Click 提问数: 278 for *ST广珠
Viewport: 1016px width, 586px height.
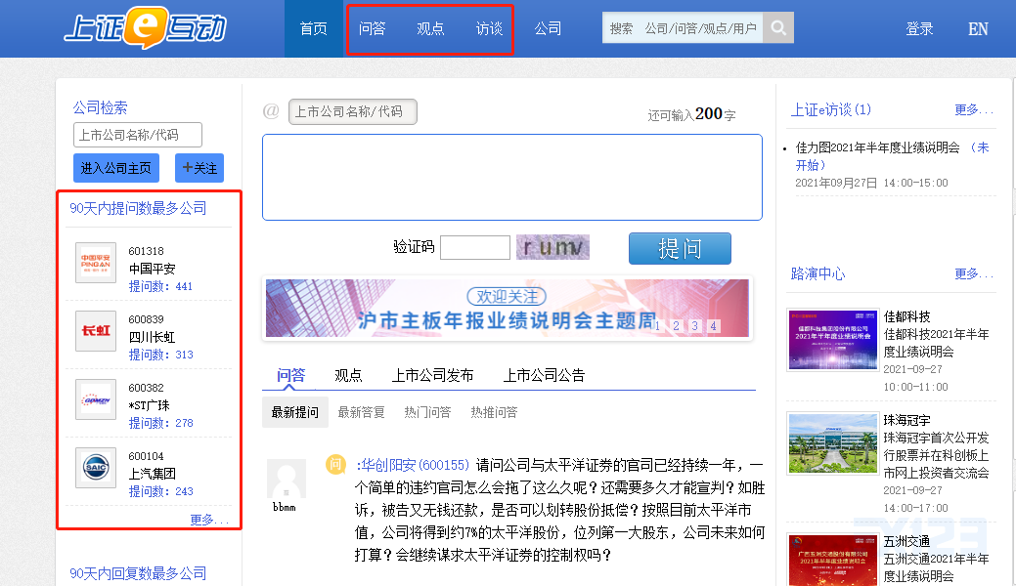tap(160, 423)
